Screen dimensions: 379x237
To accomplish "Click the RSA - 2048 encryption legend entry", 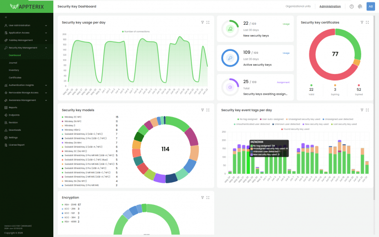I will 69,204.
